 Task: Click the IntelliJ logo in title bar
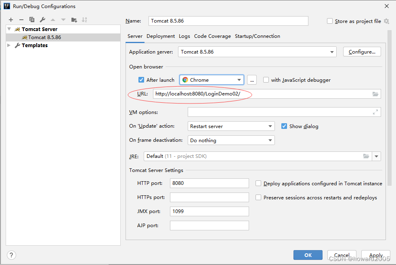tap(6, 6)
